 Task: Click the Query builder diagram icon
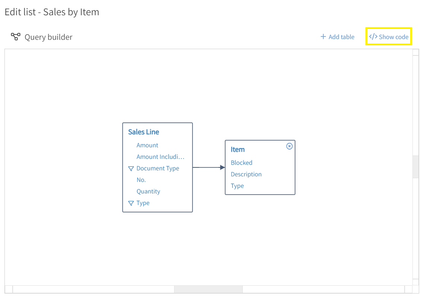[16, 36]
